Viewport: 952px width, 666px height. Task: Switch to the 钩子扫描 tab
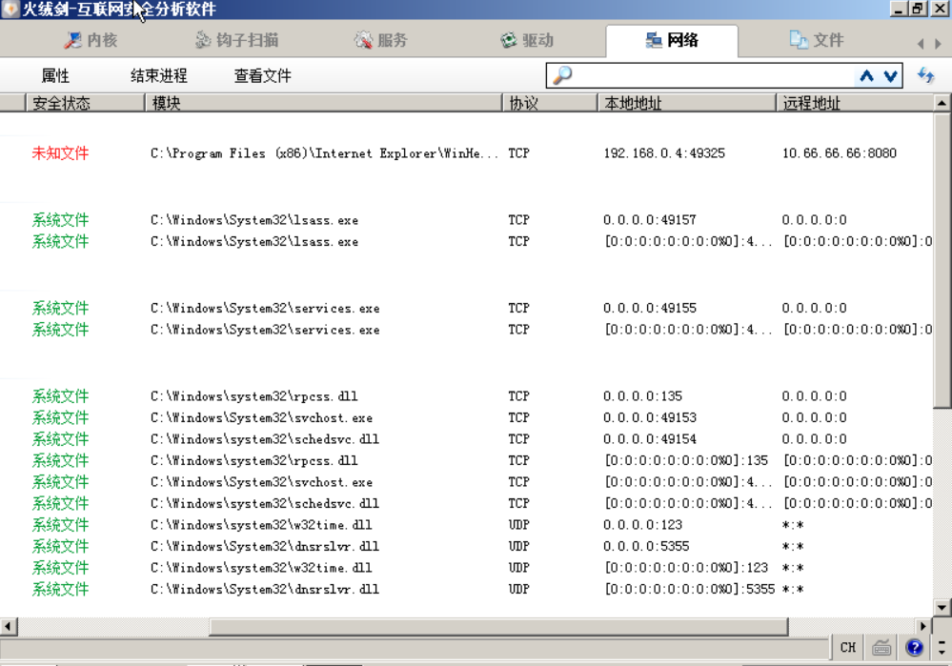(x=236, y=40)
